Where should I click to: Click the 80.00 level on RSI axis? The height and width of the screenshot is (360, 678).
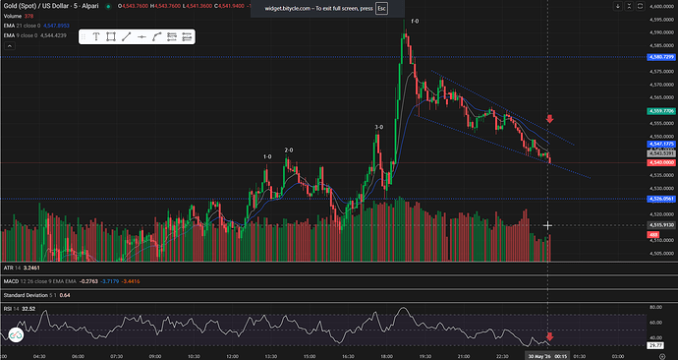656,307
